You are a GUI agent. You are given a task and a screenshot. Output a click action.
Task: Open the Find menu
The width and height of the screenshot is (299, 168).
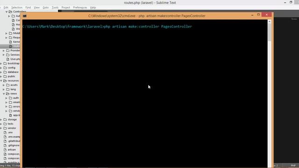pos(28,7)
